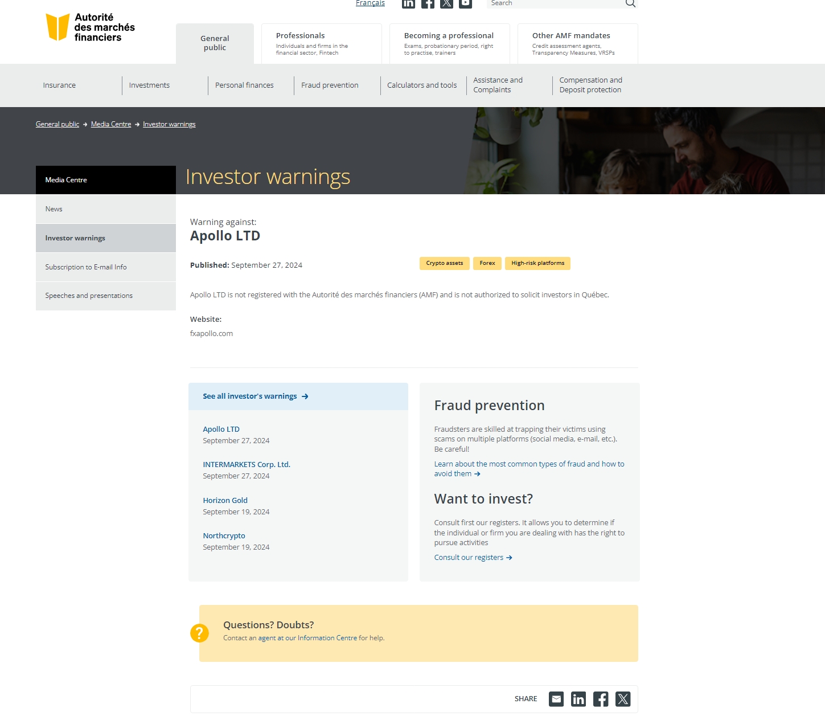Switch language to Français
Viewport: 825px width, 716px height.
coord(370,3)
